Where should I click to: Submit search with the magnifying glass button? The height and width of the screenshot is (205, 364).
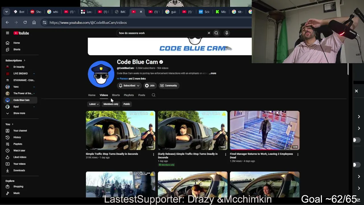point(216,33)
